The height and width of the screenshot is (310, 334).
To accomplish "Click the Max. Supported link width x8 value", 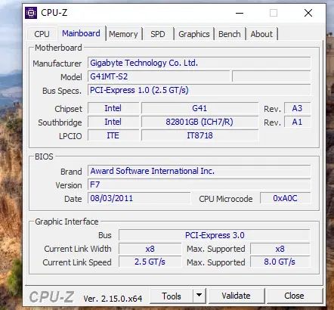I will point(280,249).
